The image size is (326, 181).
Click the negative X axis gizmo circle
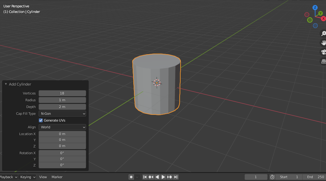click(307, 15)
